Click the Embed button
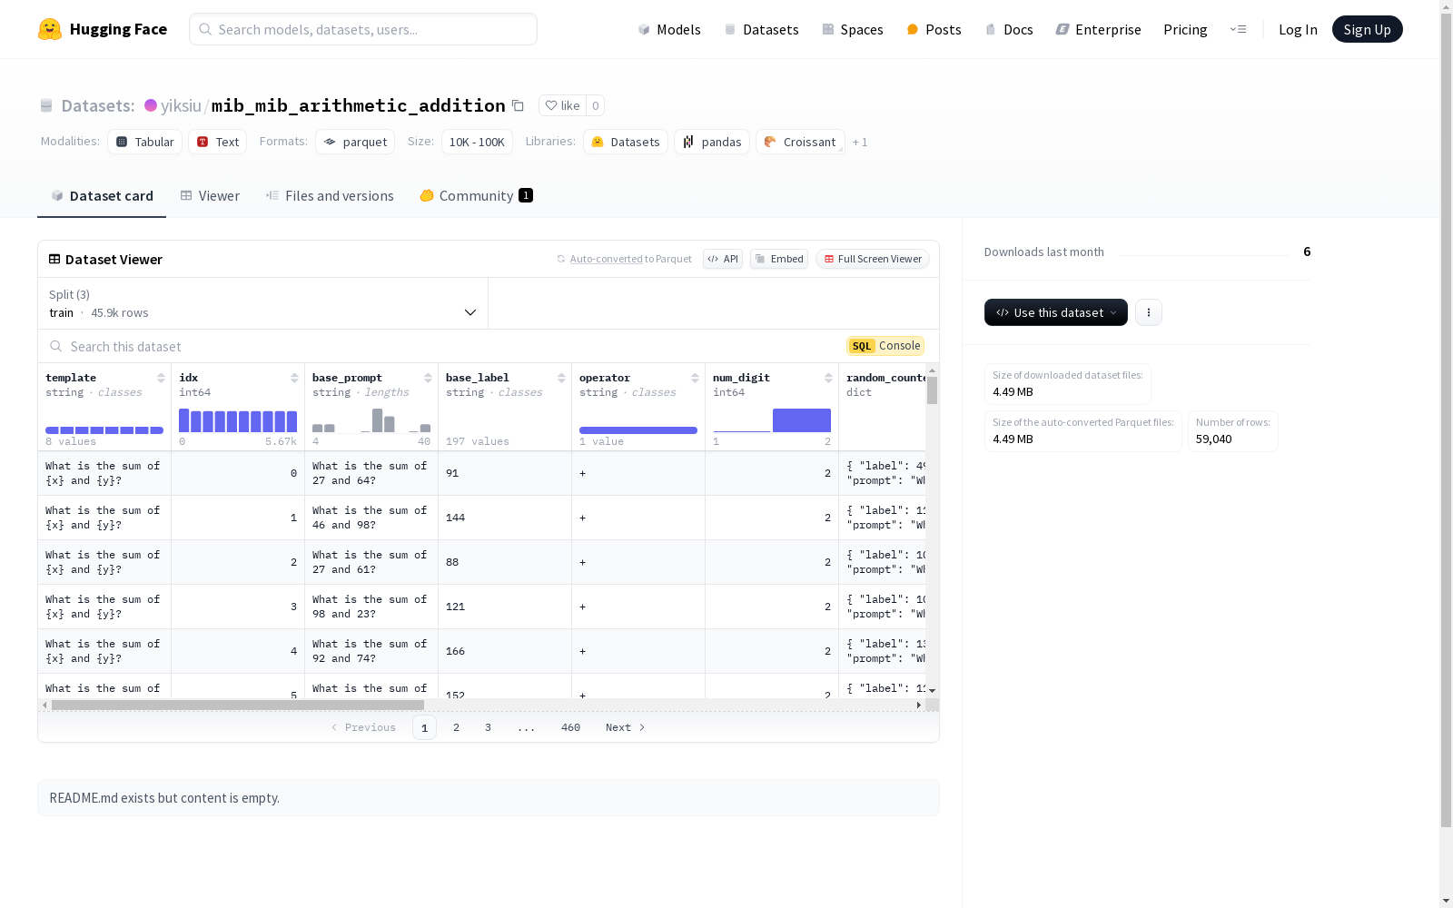 [779, 259]
